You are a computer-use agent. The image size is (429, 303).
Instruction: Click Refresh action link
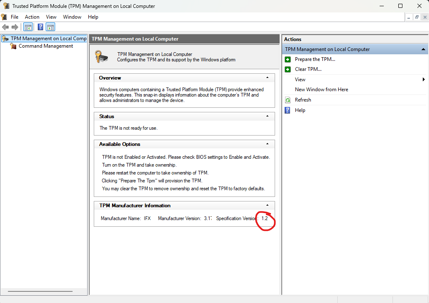(303, 100)
